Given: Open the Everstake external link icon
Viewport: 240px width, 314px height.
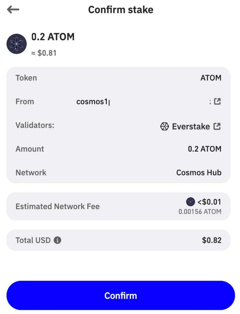Looking at the screenshot, I should pyautogui.click(x=217, y=126).
